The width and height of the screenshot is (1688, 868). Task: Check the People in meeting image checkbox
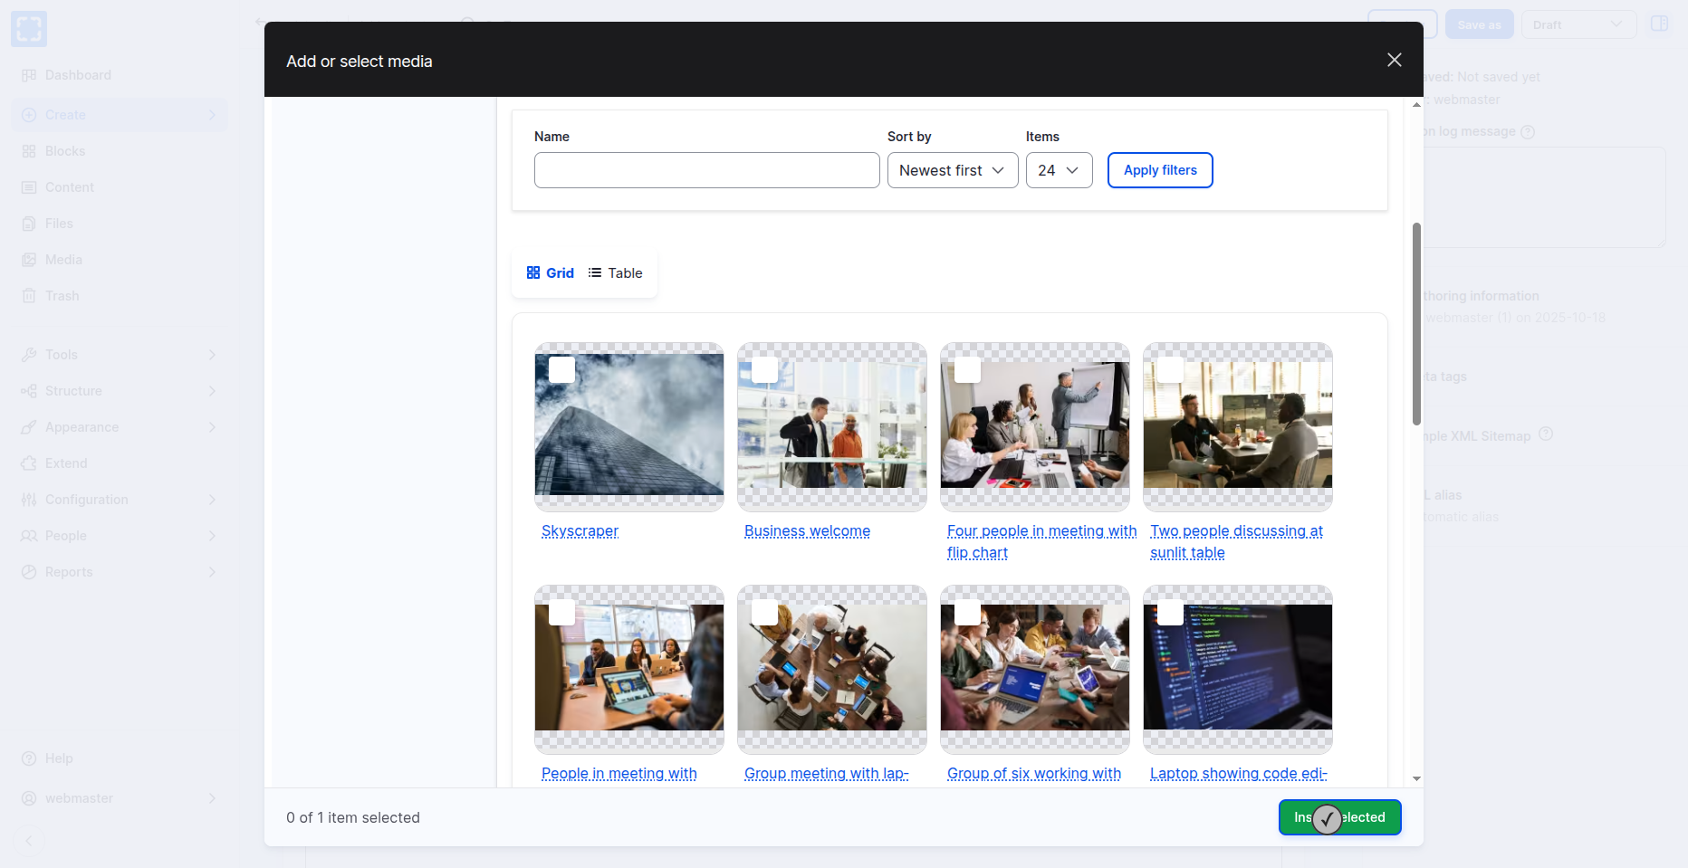(561, 612)
